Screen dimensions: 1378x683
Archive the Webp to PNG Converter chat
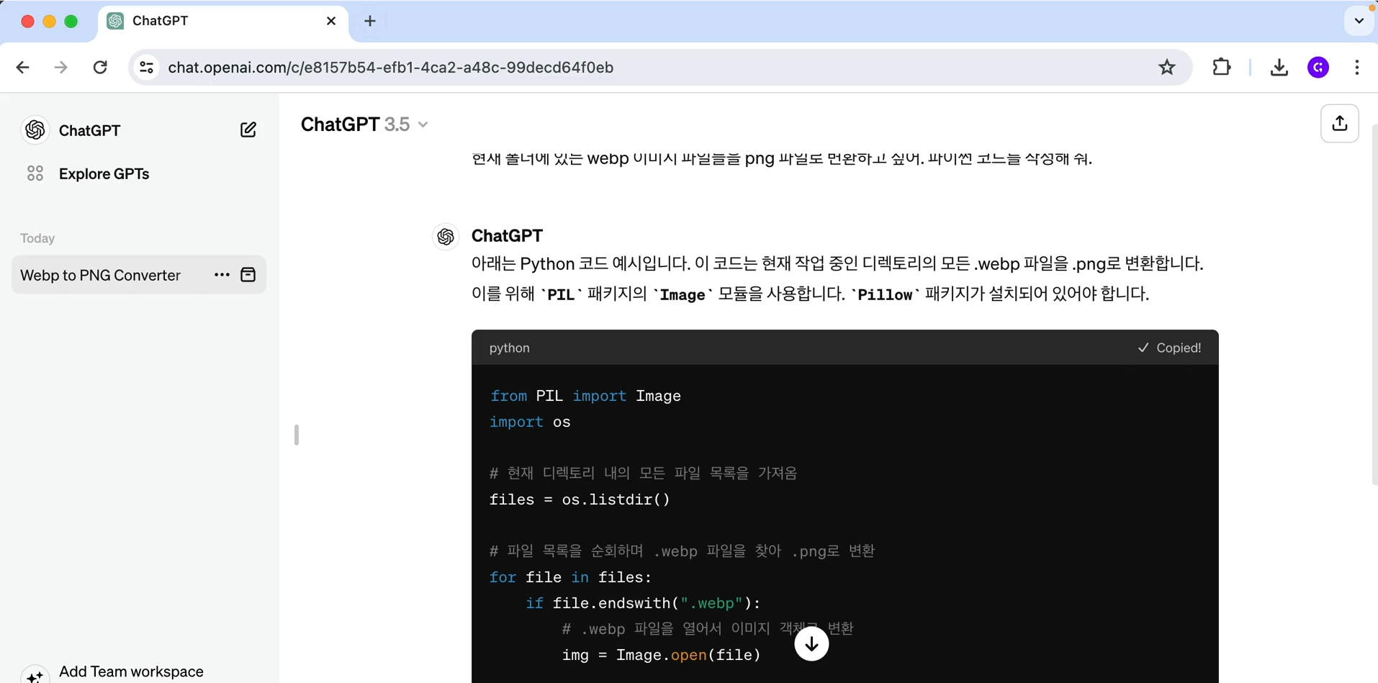click(x=248, y=275)
